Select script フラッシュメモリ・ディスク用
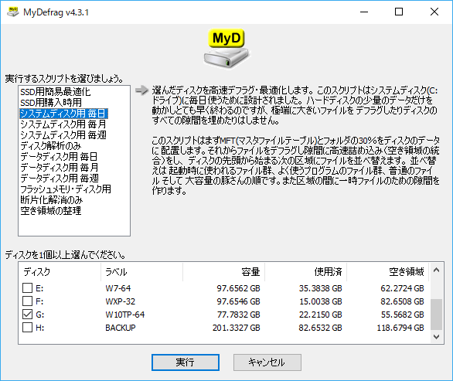Screen dimensions: 453x381 [x=66, y=189]
